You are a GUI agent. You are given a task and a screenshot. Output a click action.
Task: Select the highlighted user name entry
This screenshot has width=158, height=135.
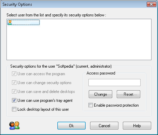[24, 22]
